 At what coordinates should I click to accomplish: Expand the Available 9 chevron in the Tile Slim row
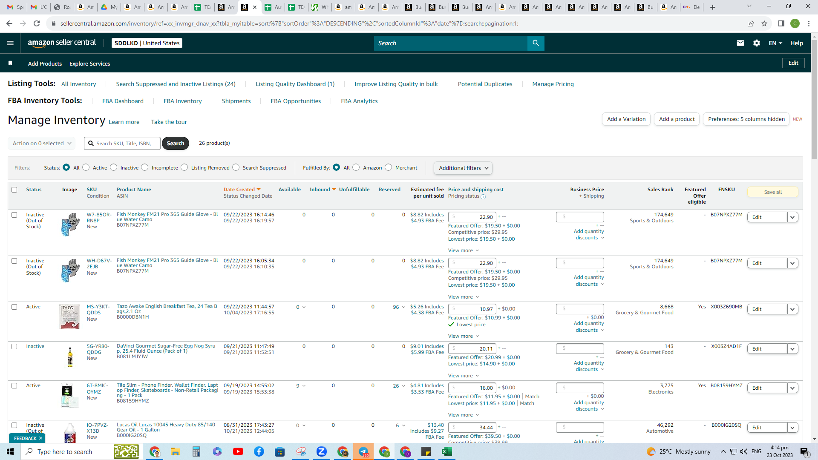pos(304,386)
